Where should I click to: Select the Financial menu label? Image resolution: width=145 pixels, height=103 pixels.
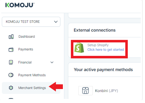click(25, 62)
